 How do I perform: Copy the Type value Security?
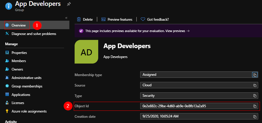(255, 96)
